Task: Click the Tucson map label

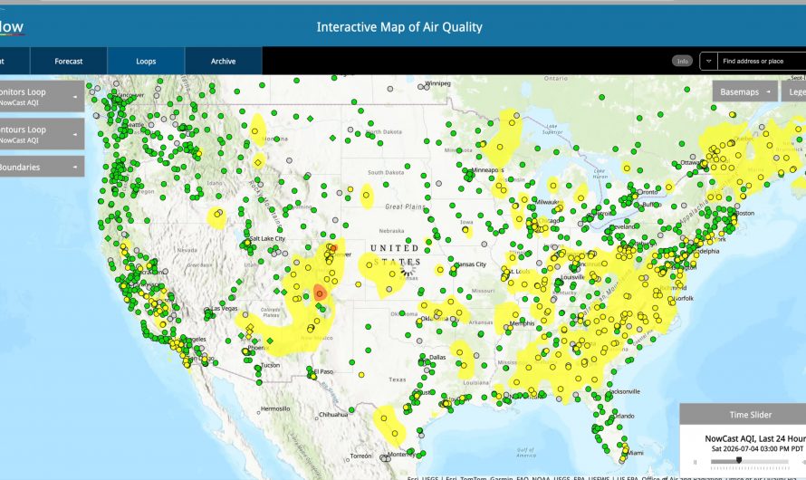Action: [x=270, y=365]
